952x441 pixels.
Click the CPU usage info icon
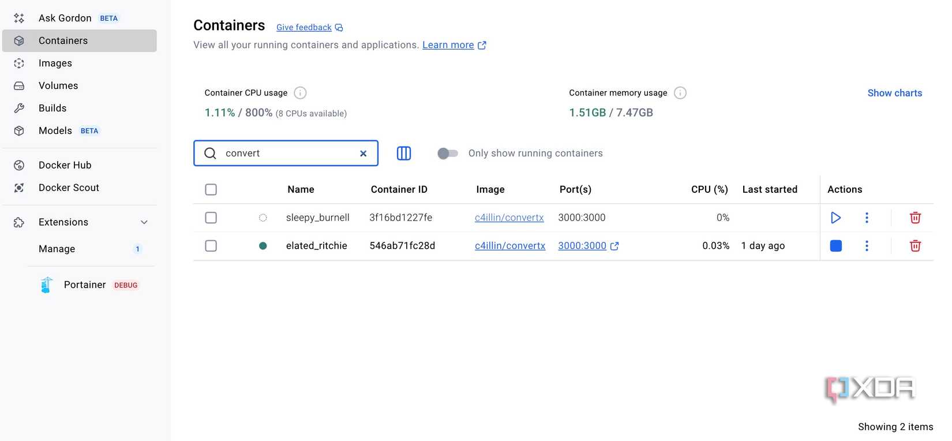click(x=300, y=93)
